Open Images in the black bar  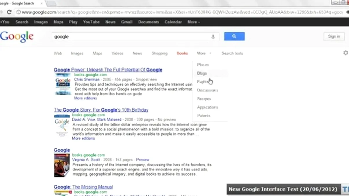tap(41, 22)
